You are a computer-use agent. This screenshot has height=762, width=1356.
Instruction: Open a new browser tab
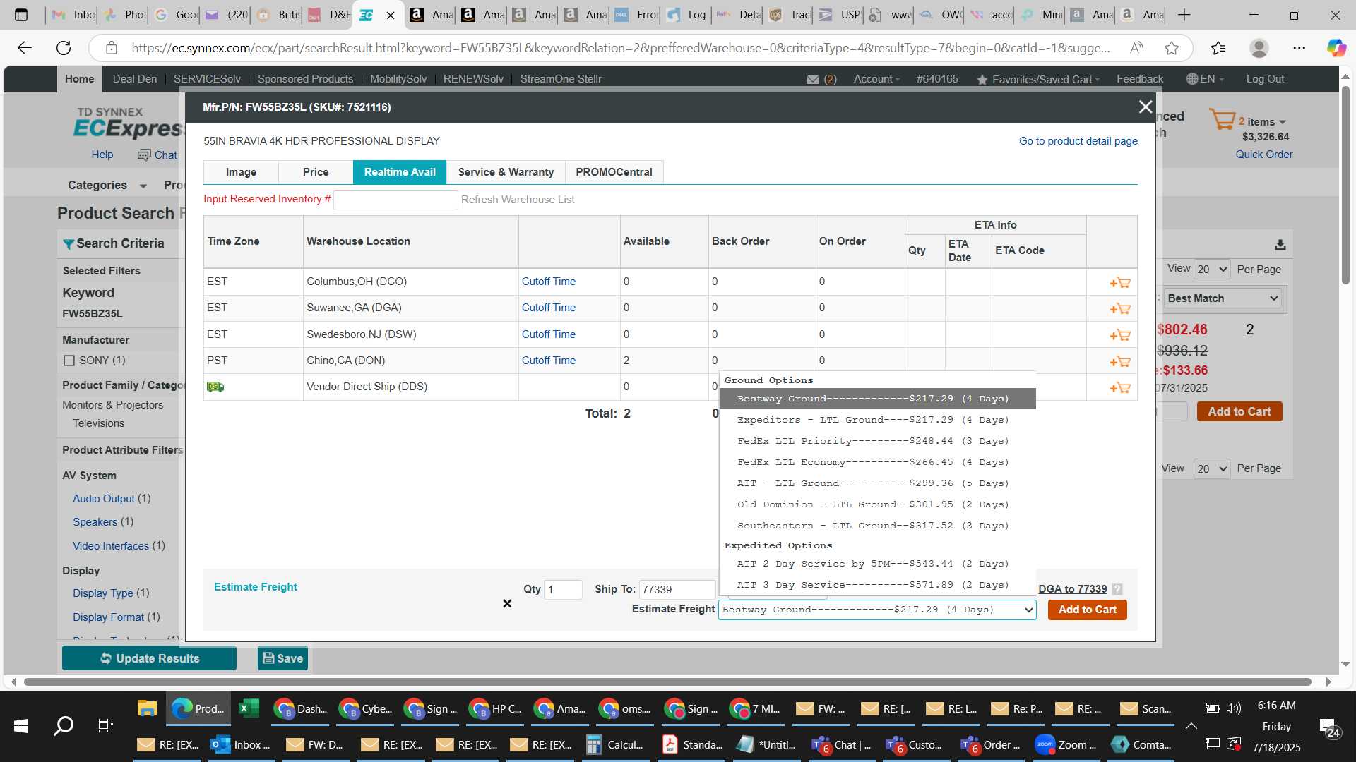[x=1184, y=15]
